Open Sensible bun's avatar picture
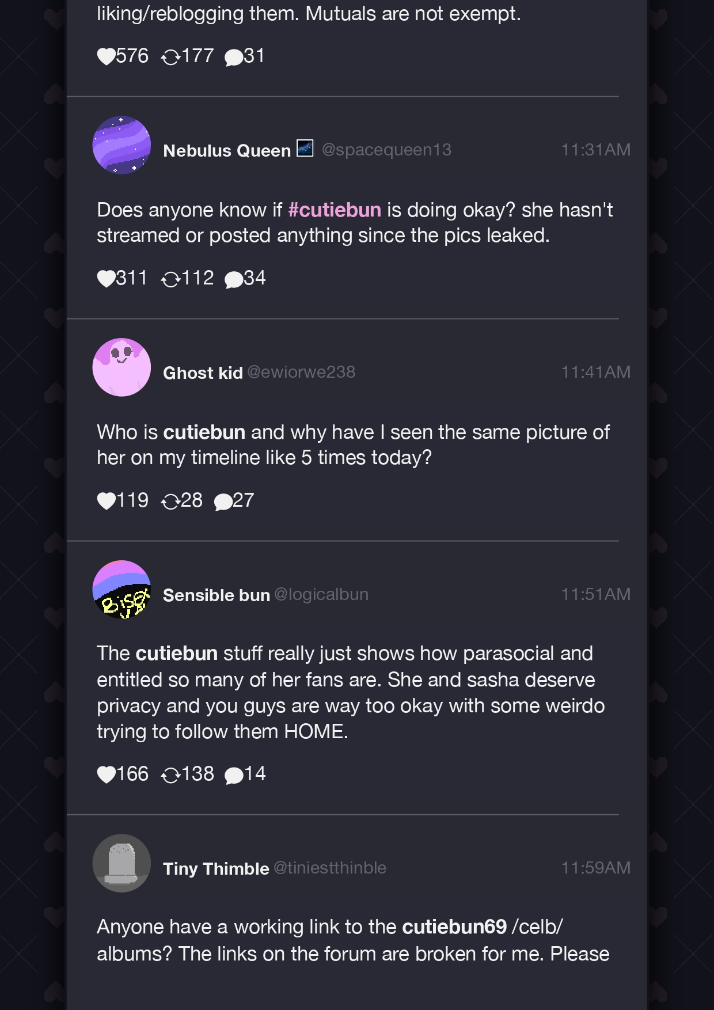714x1010 pixels. click(x=121, y=590)
